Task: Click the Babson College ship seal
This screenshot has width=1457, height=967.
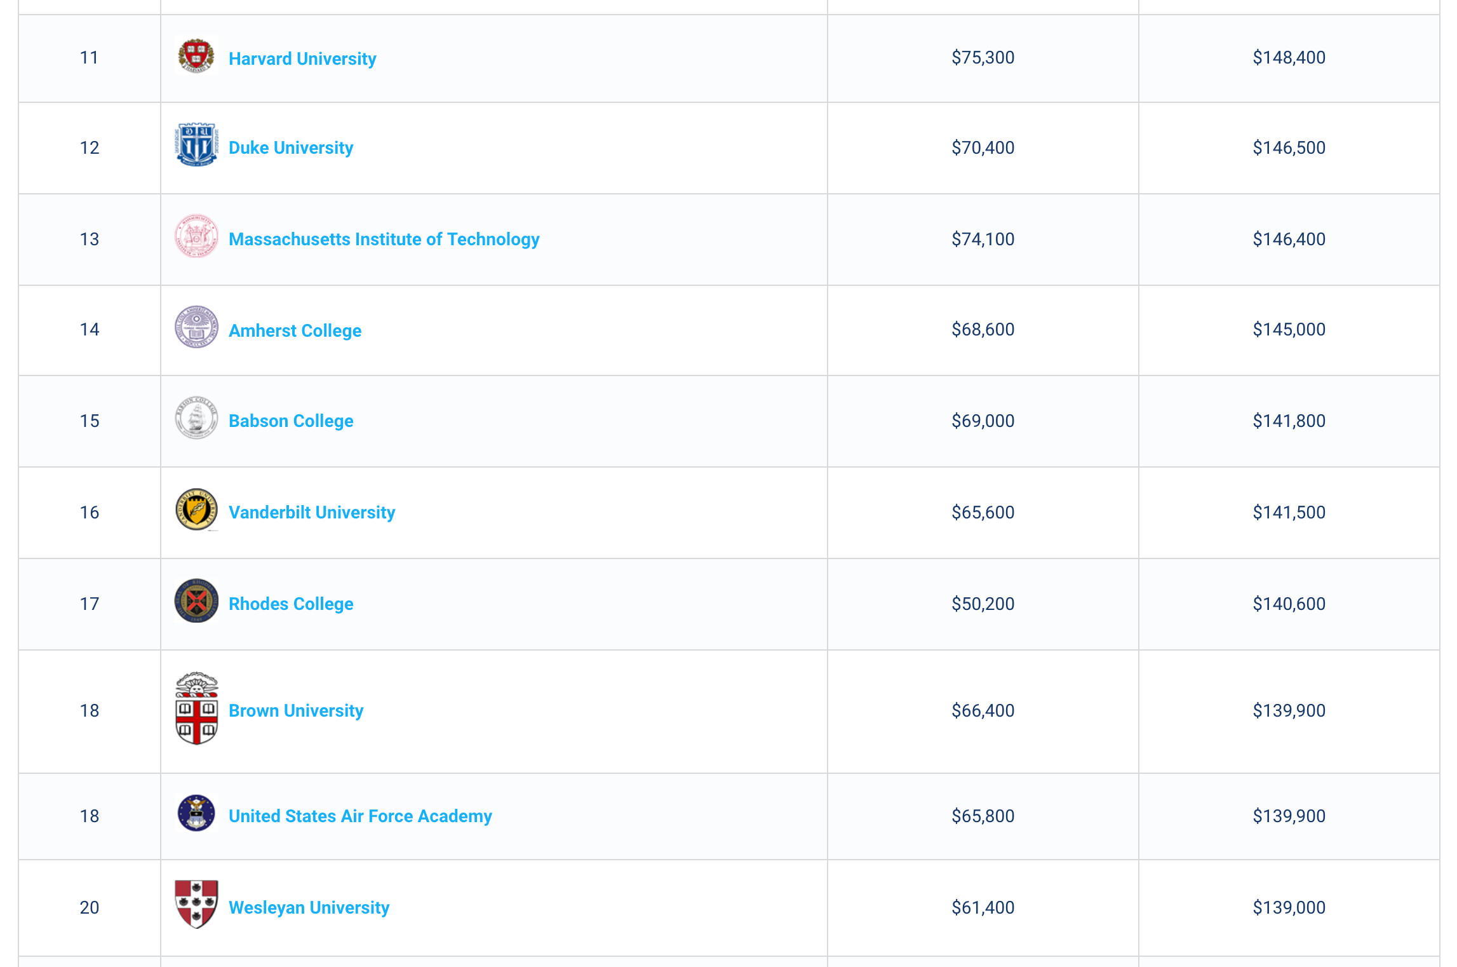Action: click(x=196, y=418)
